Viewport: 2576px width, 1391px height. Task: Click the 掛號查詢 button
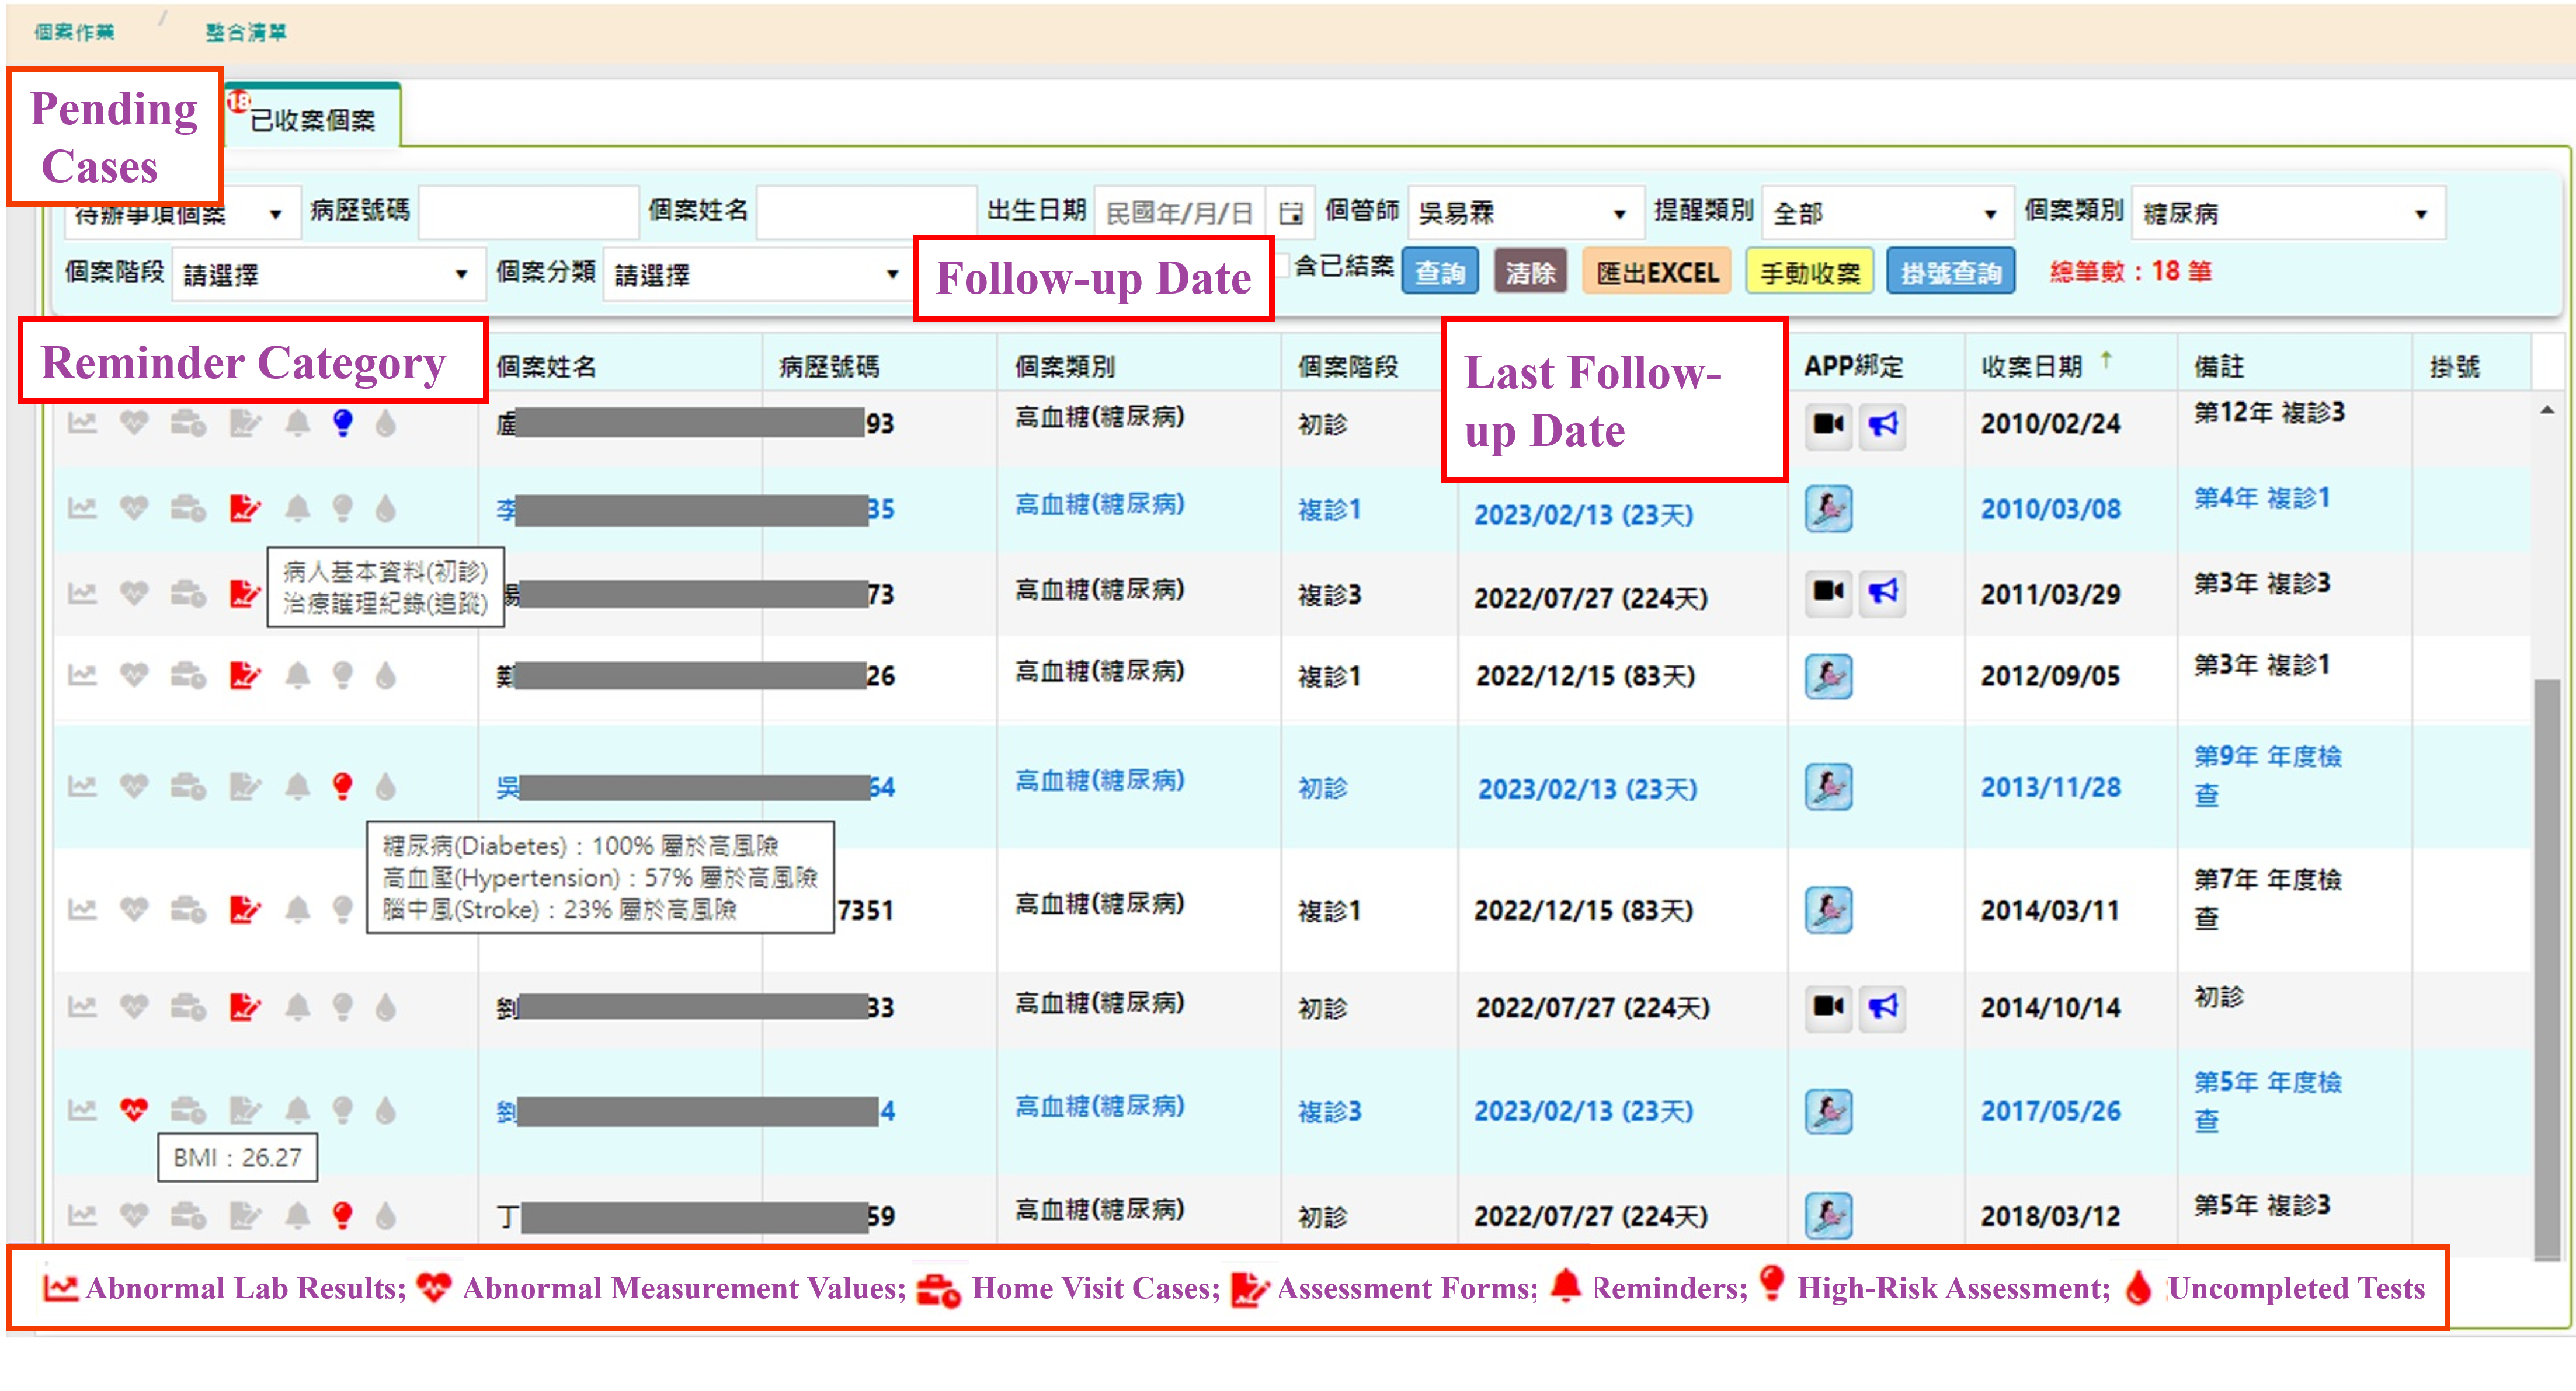pos(1950,272)
